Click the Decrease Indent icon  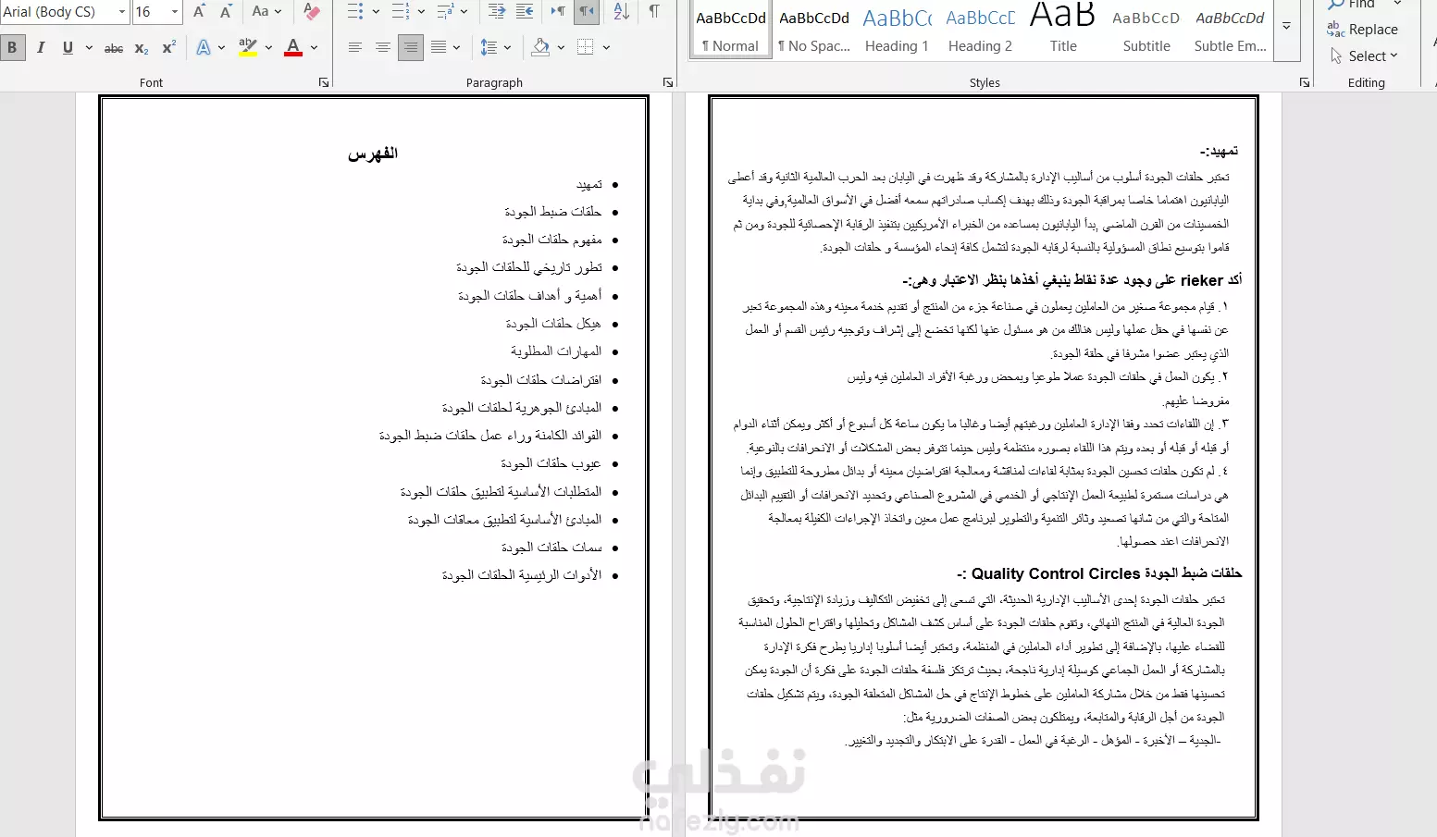[x=497, y=11]
